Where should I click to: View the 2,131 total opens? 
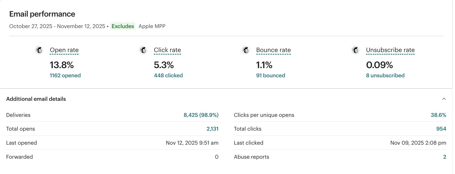212,129
